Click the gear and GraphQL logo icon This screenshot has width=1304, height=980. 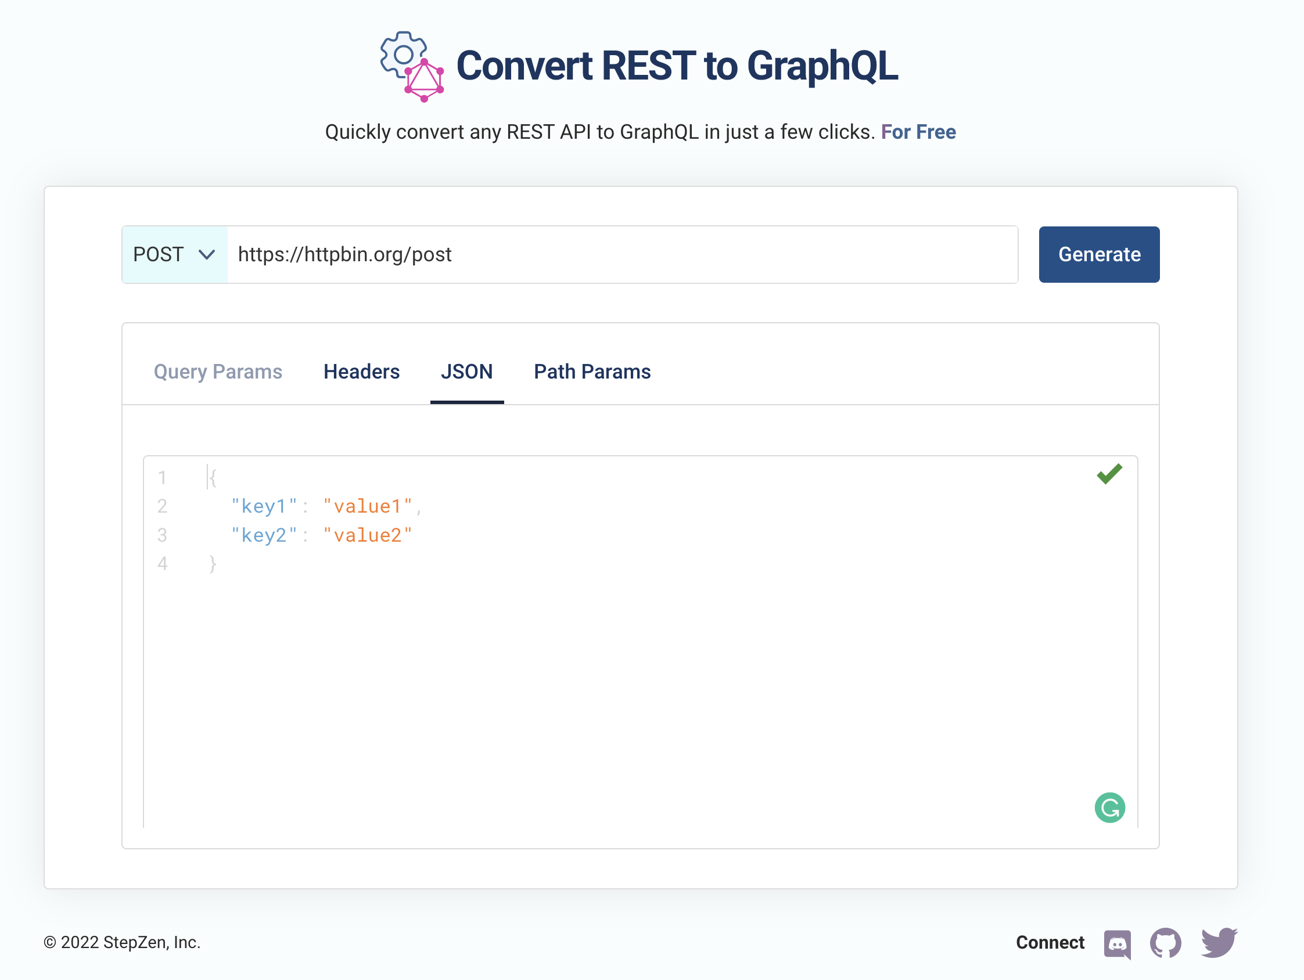[x=411, y=67]
